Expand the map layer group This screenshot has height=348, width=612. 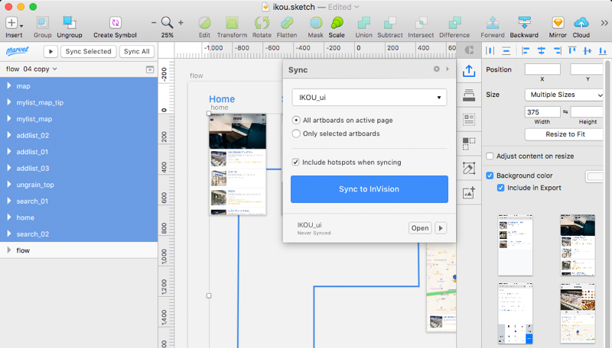(8, 85)
